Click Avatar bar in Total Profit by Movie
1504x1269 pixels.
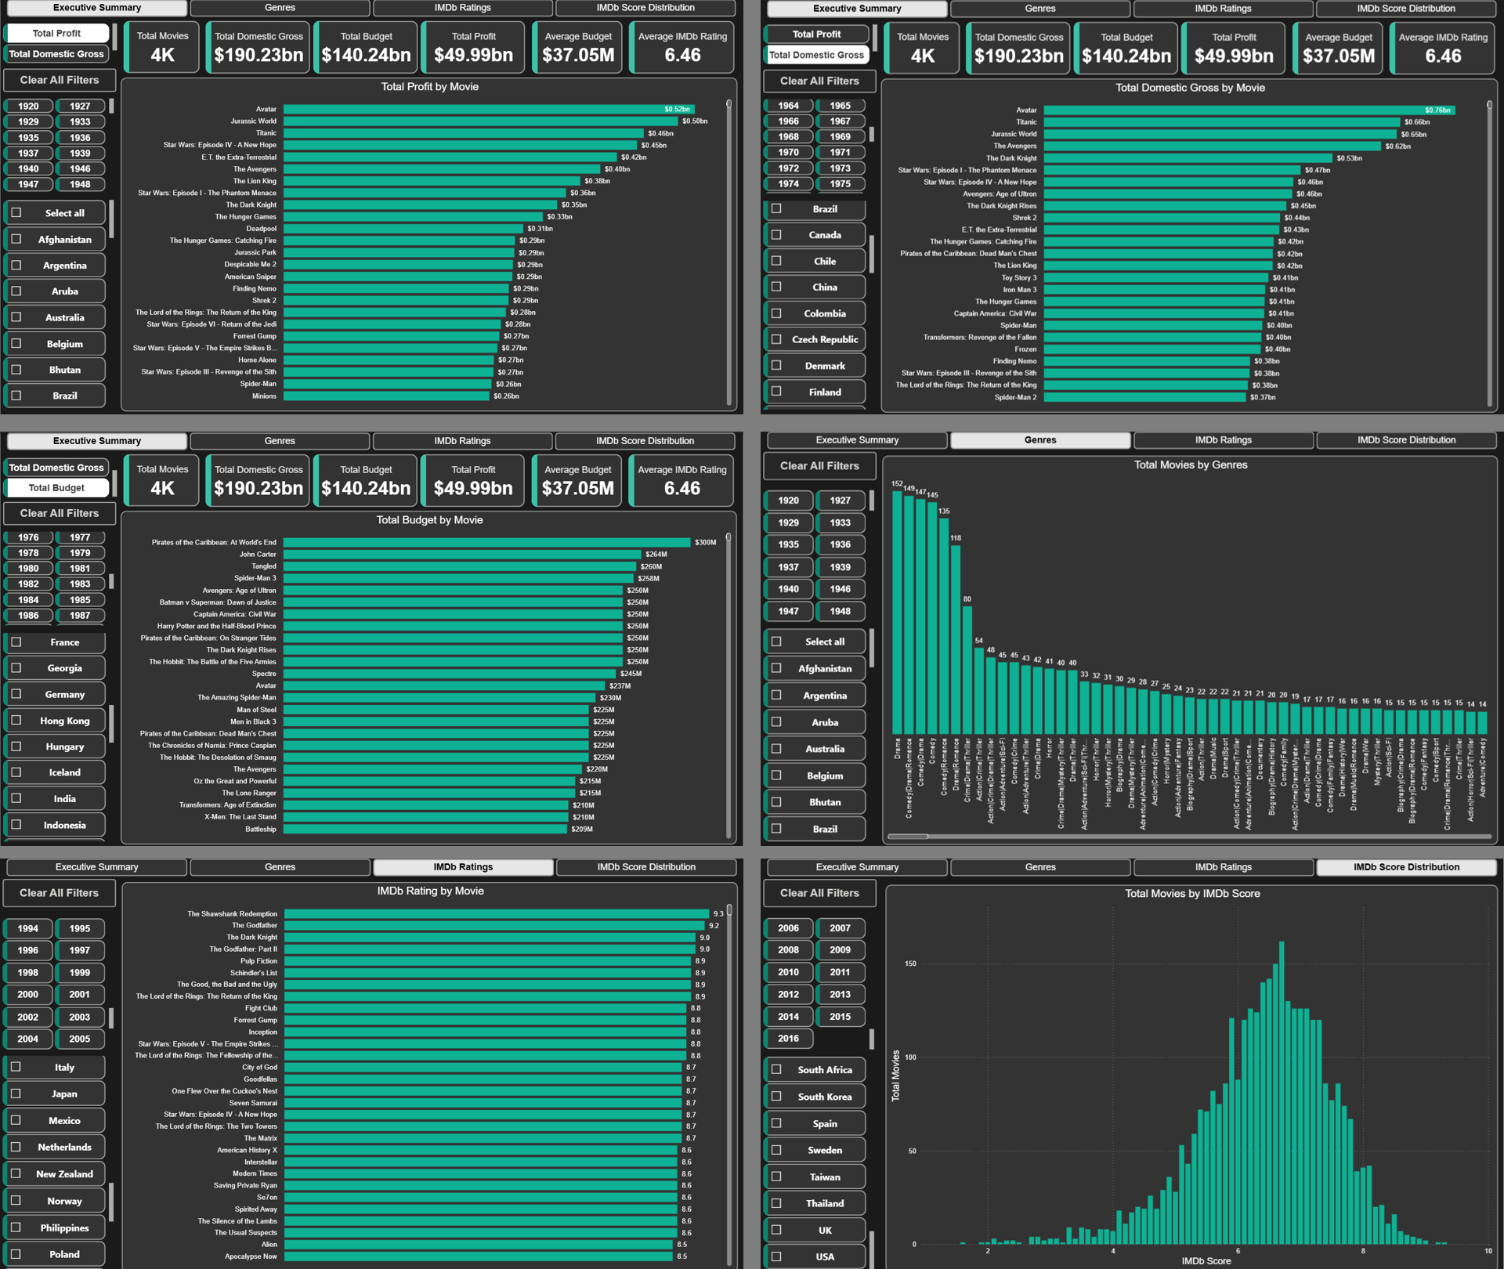tap(489, 110)
